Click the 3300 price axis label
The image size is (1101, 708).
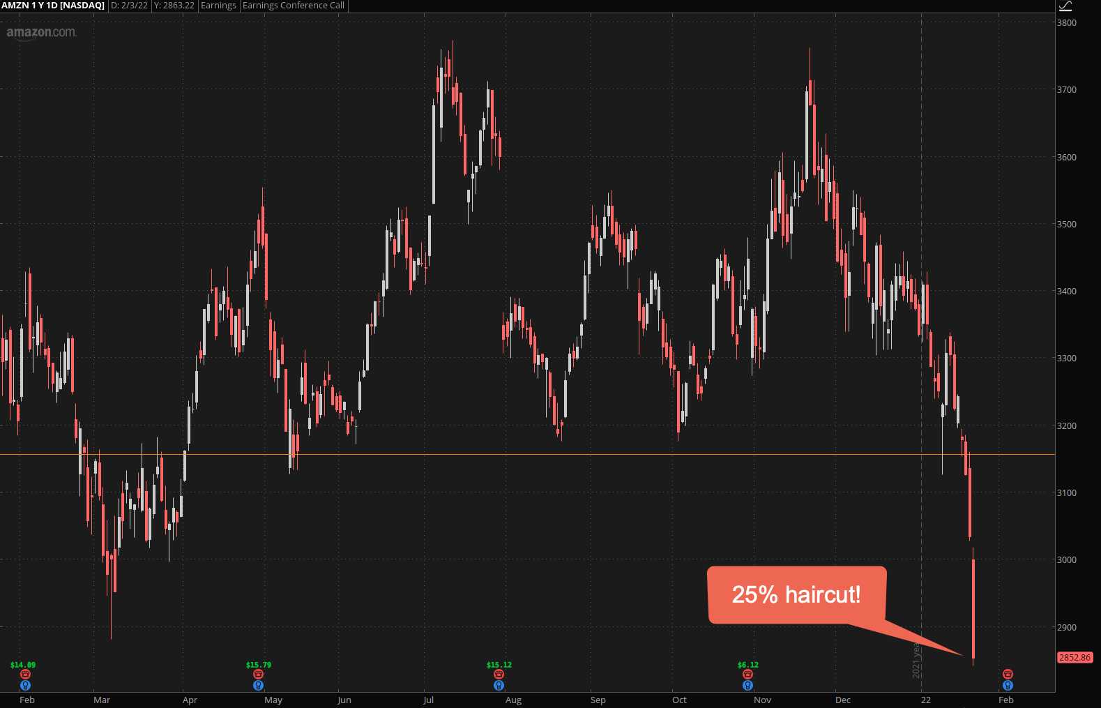point(1067,358)
